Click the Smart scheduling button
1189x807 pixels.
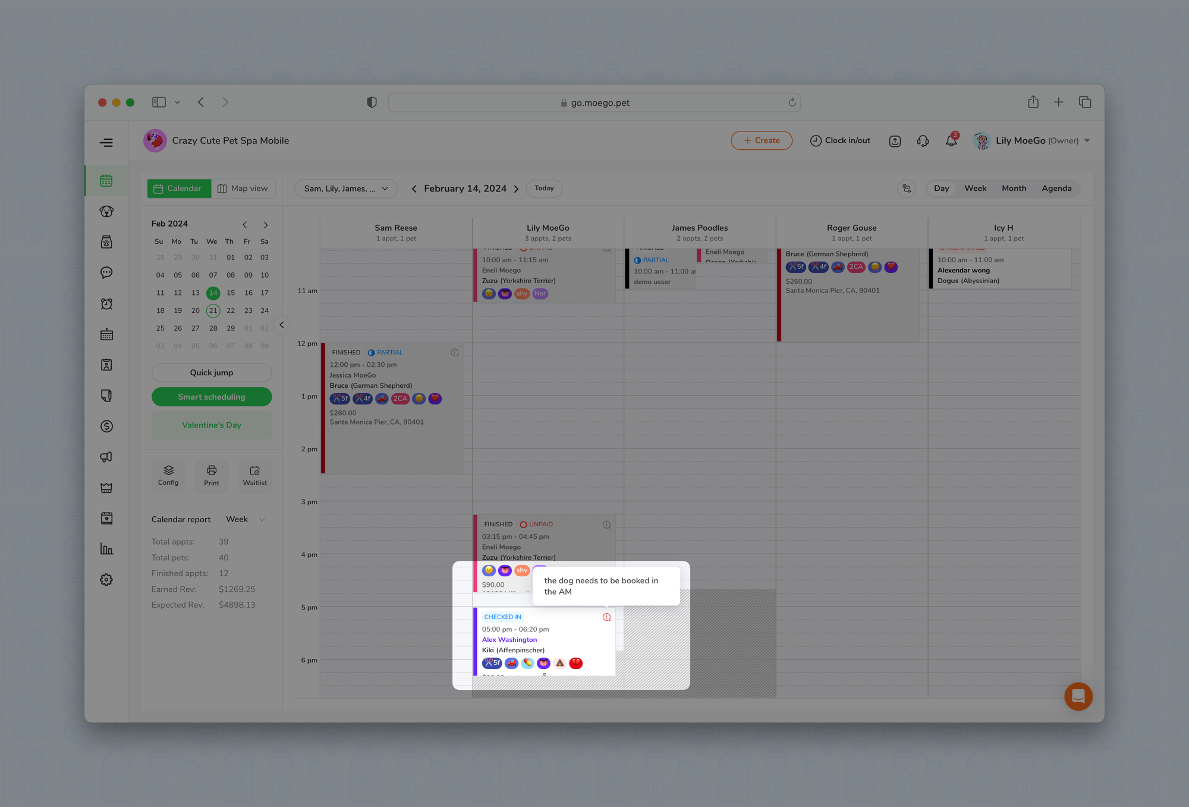pyautogui.click(x=212, y=397)
